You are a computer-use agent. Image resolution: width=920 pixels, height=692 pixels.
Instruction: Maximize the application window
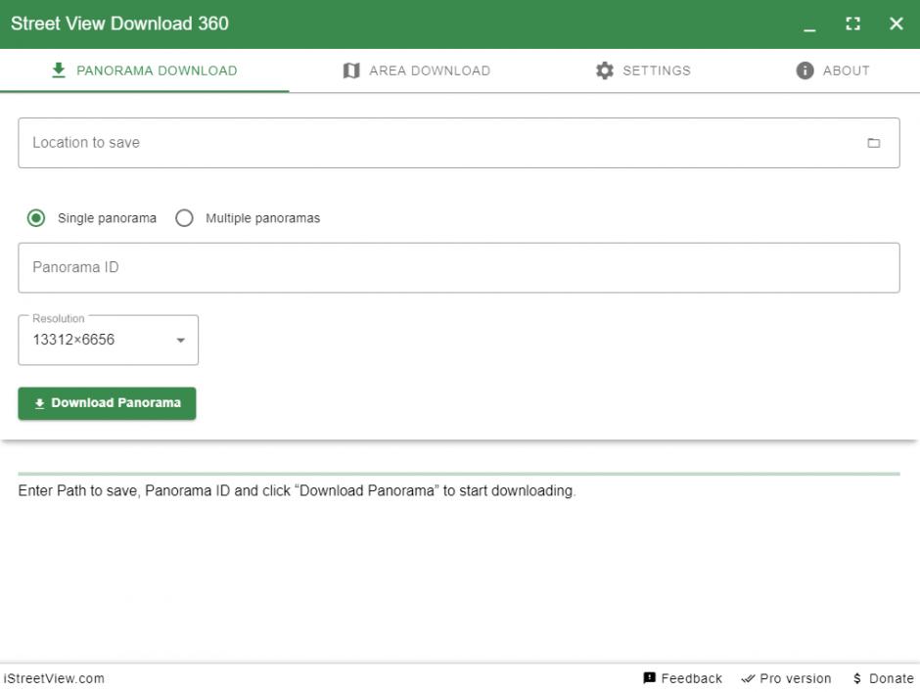tap(853, 23)
